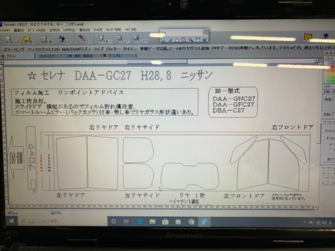Click the 実行 execute button in offset panel
This screenshot has width=335, height=251.
click(331, 159)
